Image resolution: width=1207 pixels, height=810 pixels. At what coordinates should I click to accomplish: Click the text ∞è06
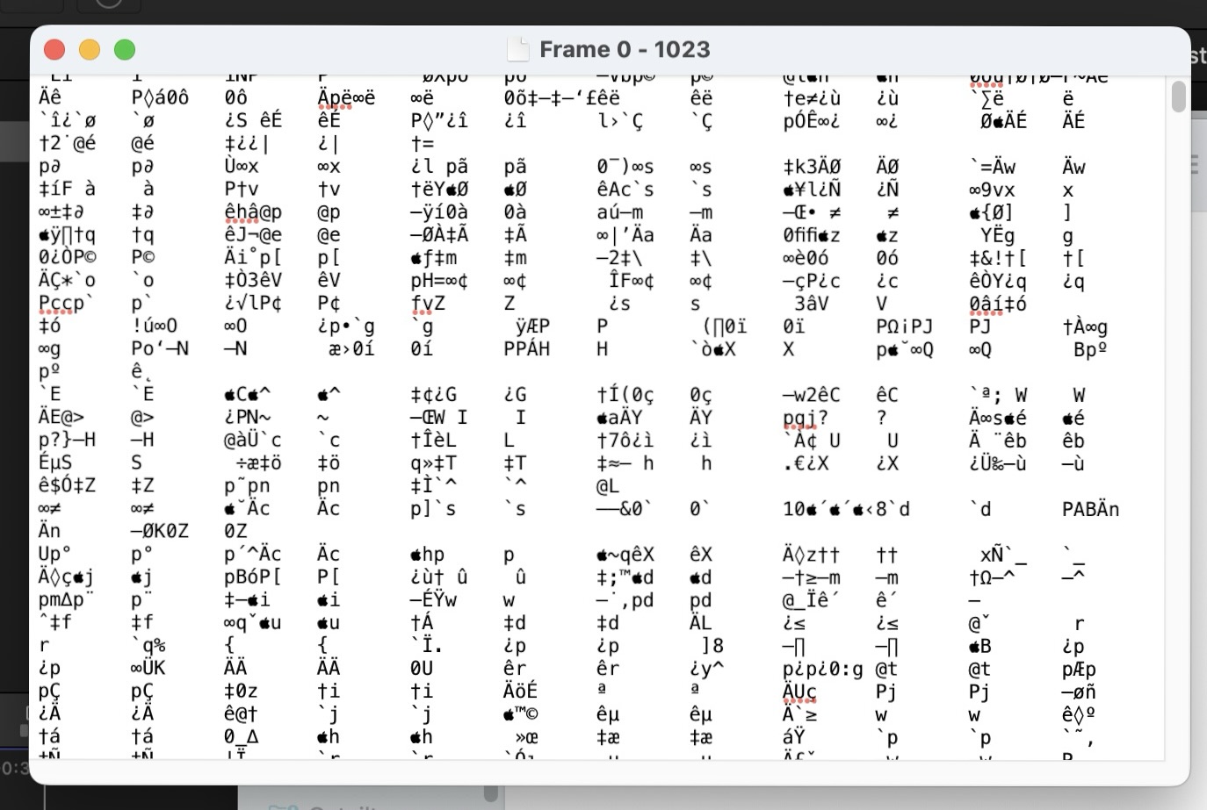(806, 258)
